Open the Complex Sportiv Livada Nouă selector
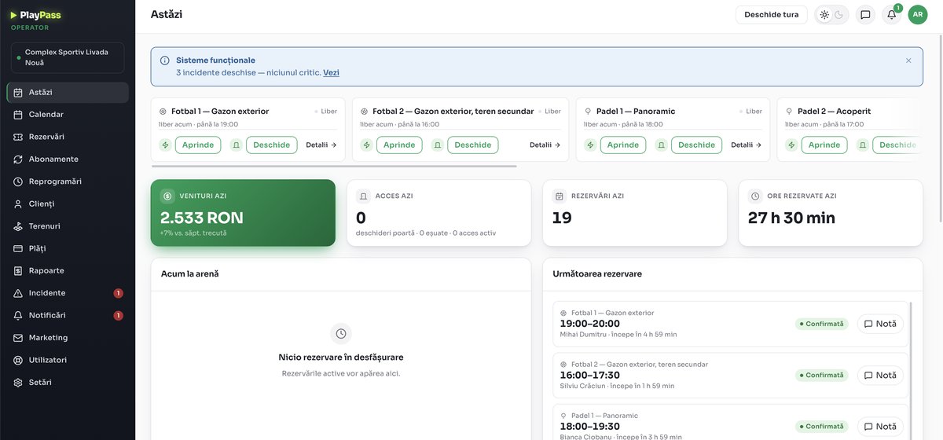 [68, 57]
